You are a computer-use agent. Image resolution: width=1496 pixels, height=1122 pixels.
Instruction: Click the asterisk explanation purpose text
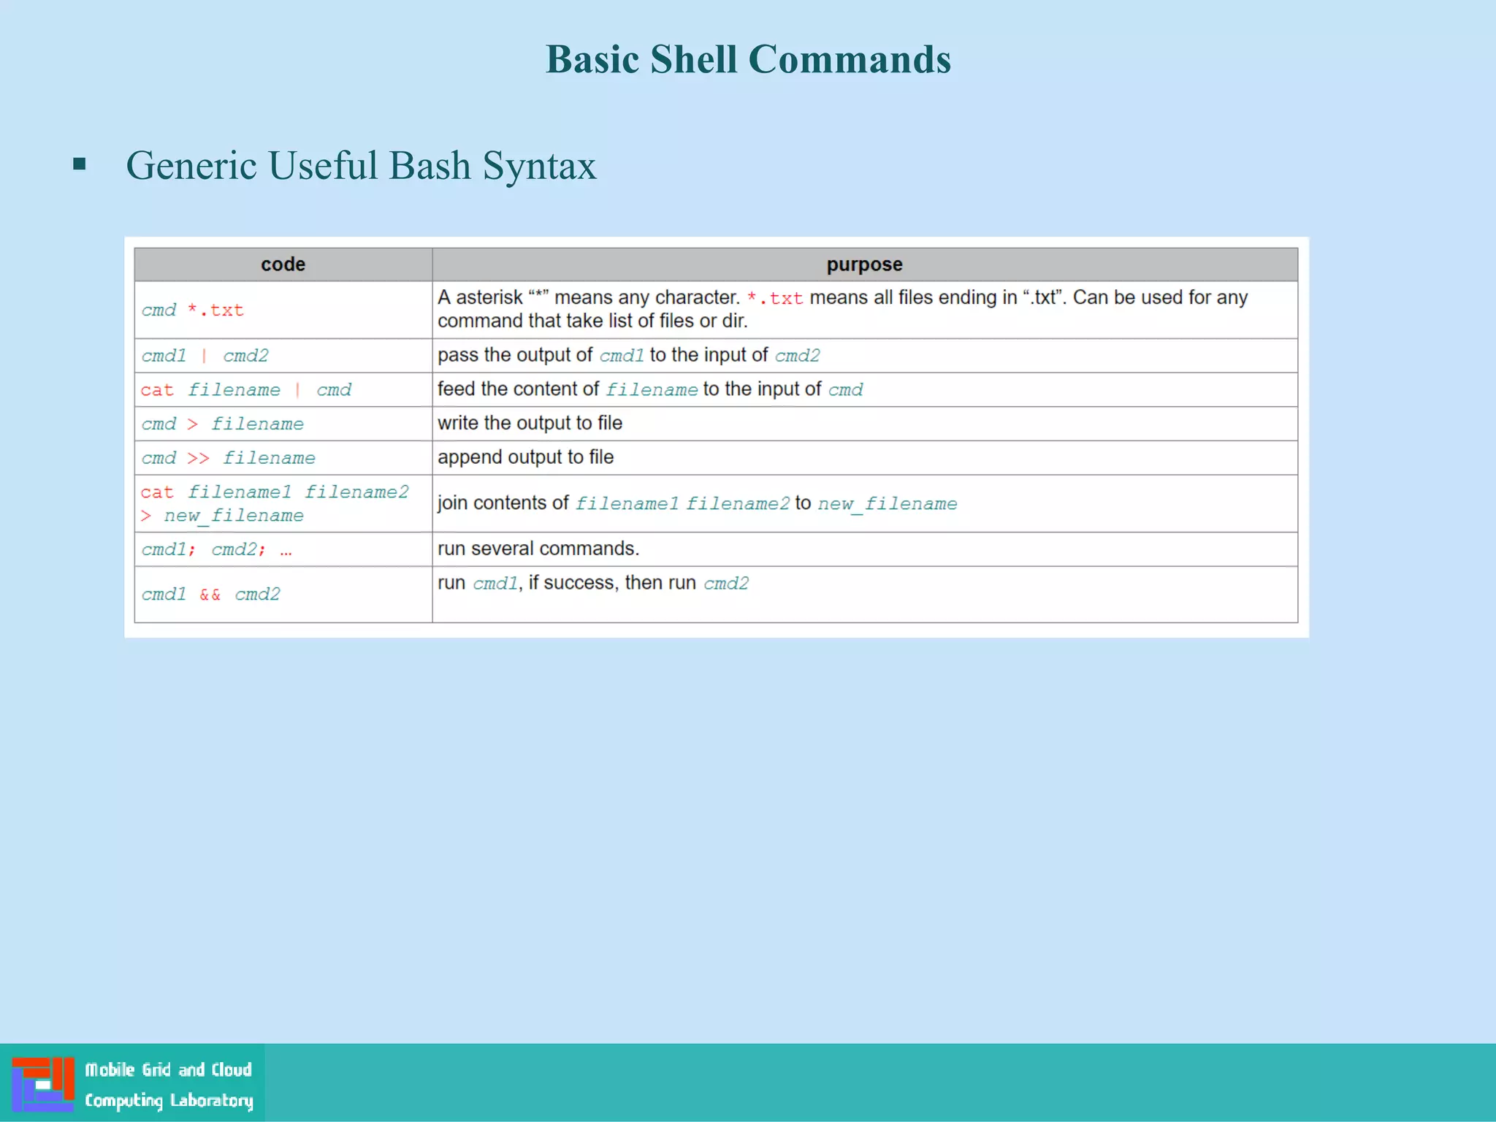click(842, 309)
